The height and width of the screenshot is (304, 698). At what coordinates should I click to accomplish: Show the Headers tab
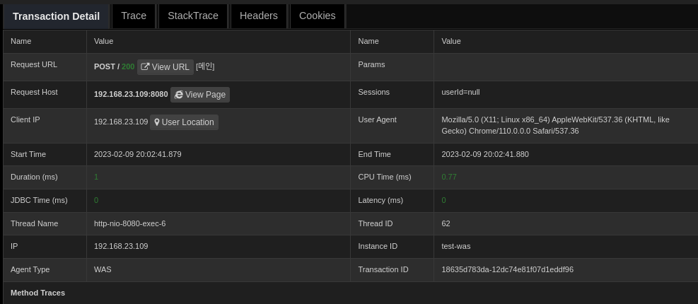259,16
